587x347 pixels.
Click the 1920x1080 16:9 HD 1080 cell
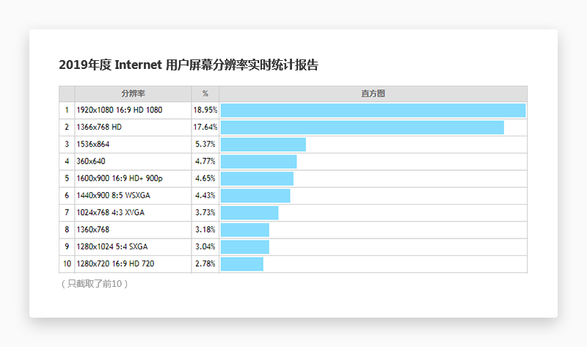click(119, 110)
